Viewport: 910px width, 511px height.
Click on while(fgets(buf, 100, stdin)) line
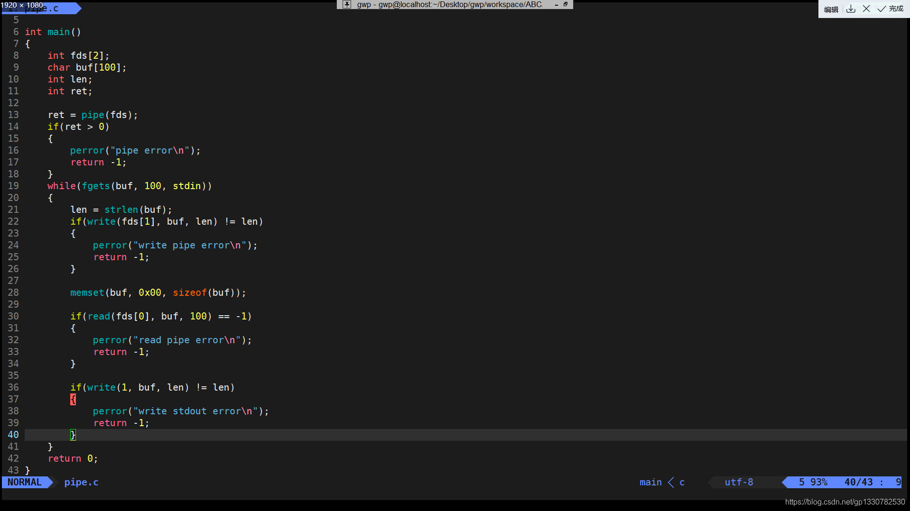pyautogui.click(x=130, y=186)
